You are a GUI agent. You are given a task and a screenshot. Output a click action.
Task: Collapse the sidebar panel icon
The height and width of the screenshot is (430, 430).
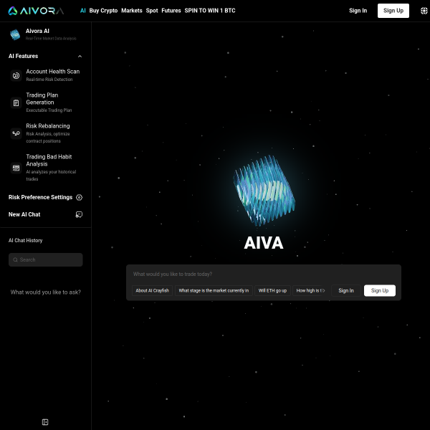[x=45, y=422]
